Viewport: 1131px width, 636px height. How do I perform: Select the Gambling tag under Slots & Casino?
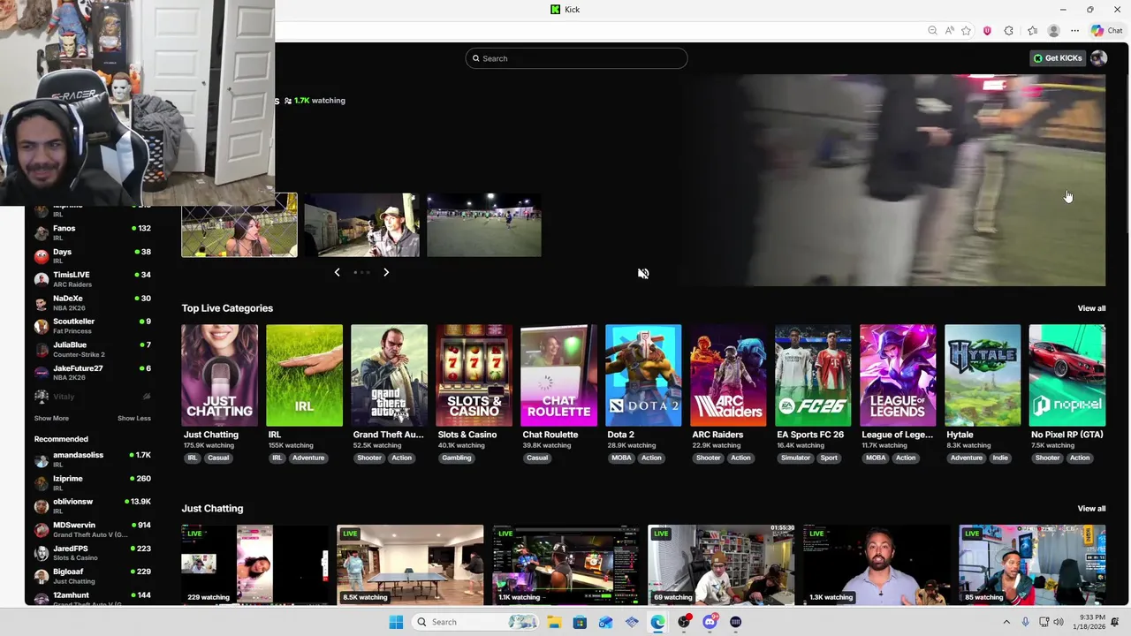457,458
